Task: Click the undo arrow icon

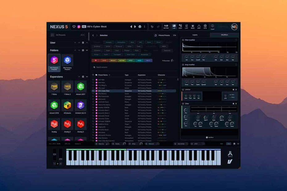Action: point(152,27)
